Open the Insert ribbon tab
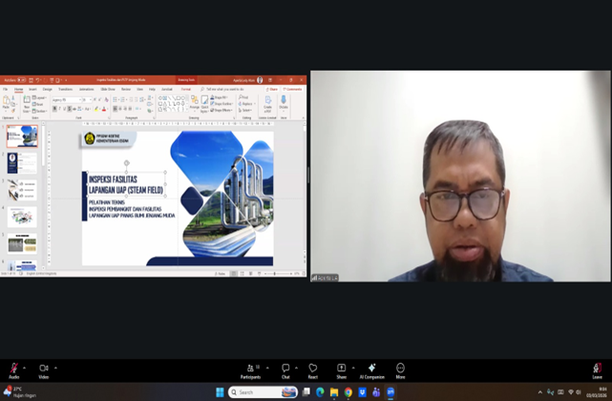Viewport: 612px width, 401px height. coord(32,89)
